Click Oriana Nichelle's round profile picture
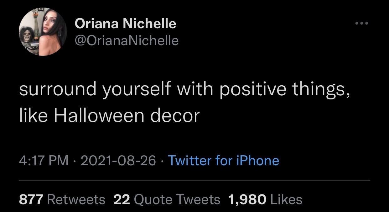This screenshot has height=212, width=389. tap(43, 32)
